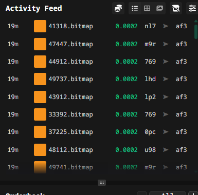The image size is (198, 195).
Task: Open 41318.bitmap thumbnail
Action: coord(40,26)
